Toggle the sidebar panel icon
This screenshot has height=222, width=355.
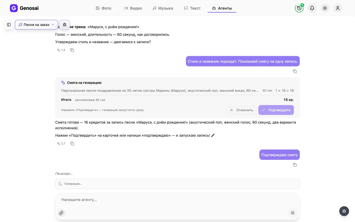coord(9,25)
